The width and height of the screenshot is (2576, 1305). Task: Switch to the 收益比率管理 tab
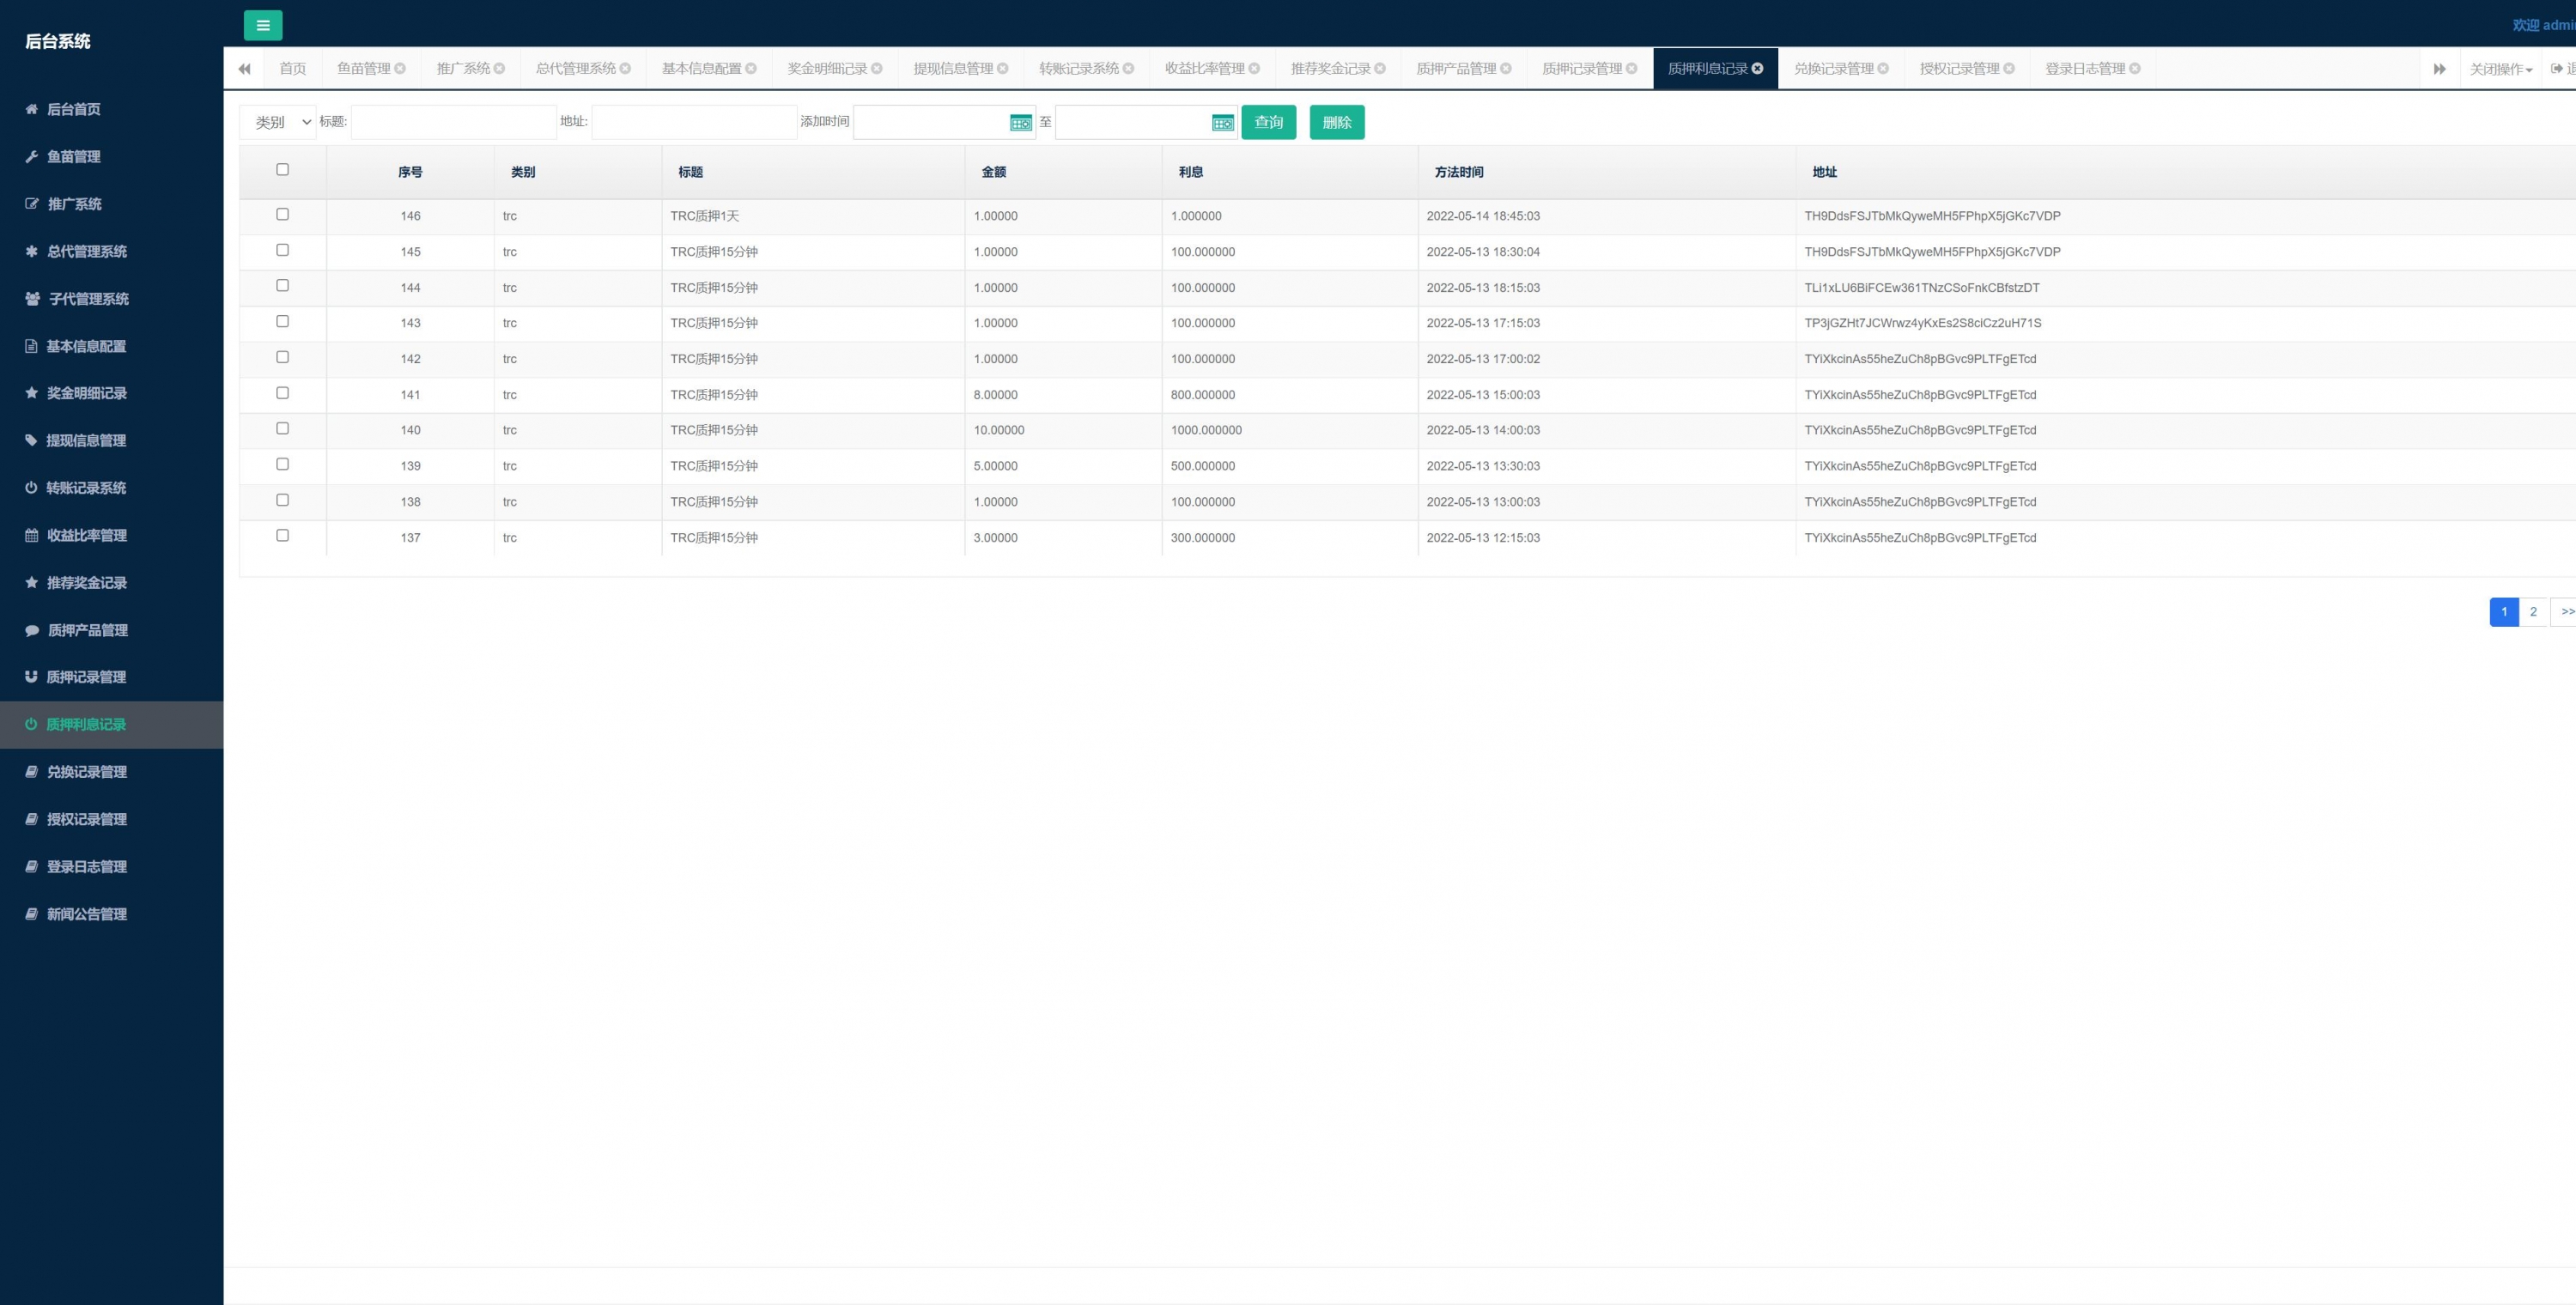pyautogui.click(x=1204, y=68)
